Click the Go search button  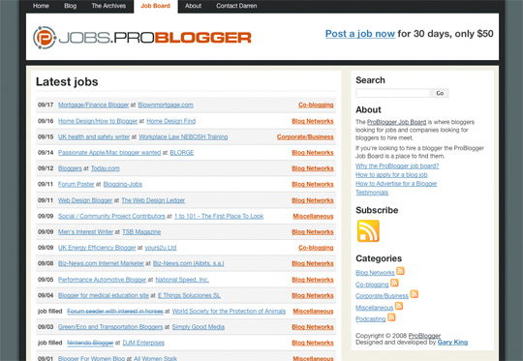tap(440, 93)
